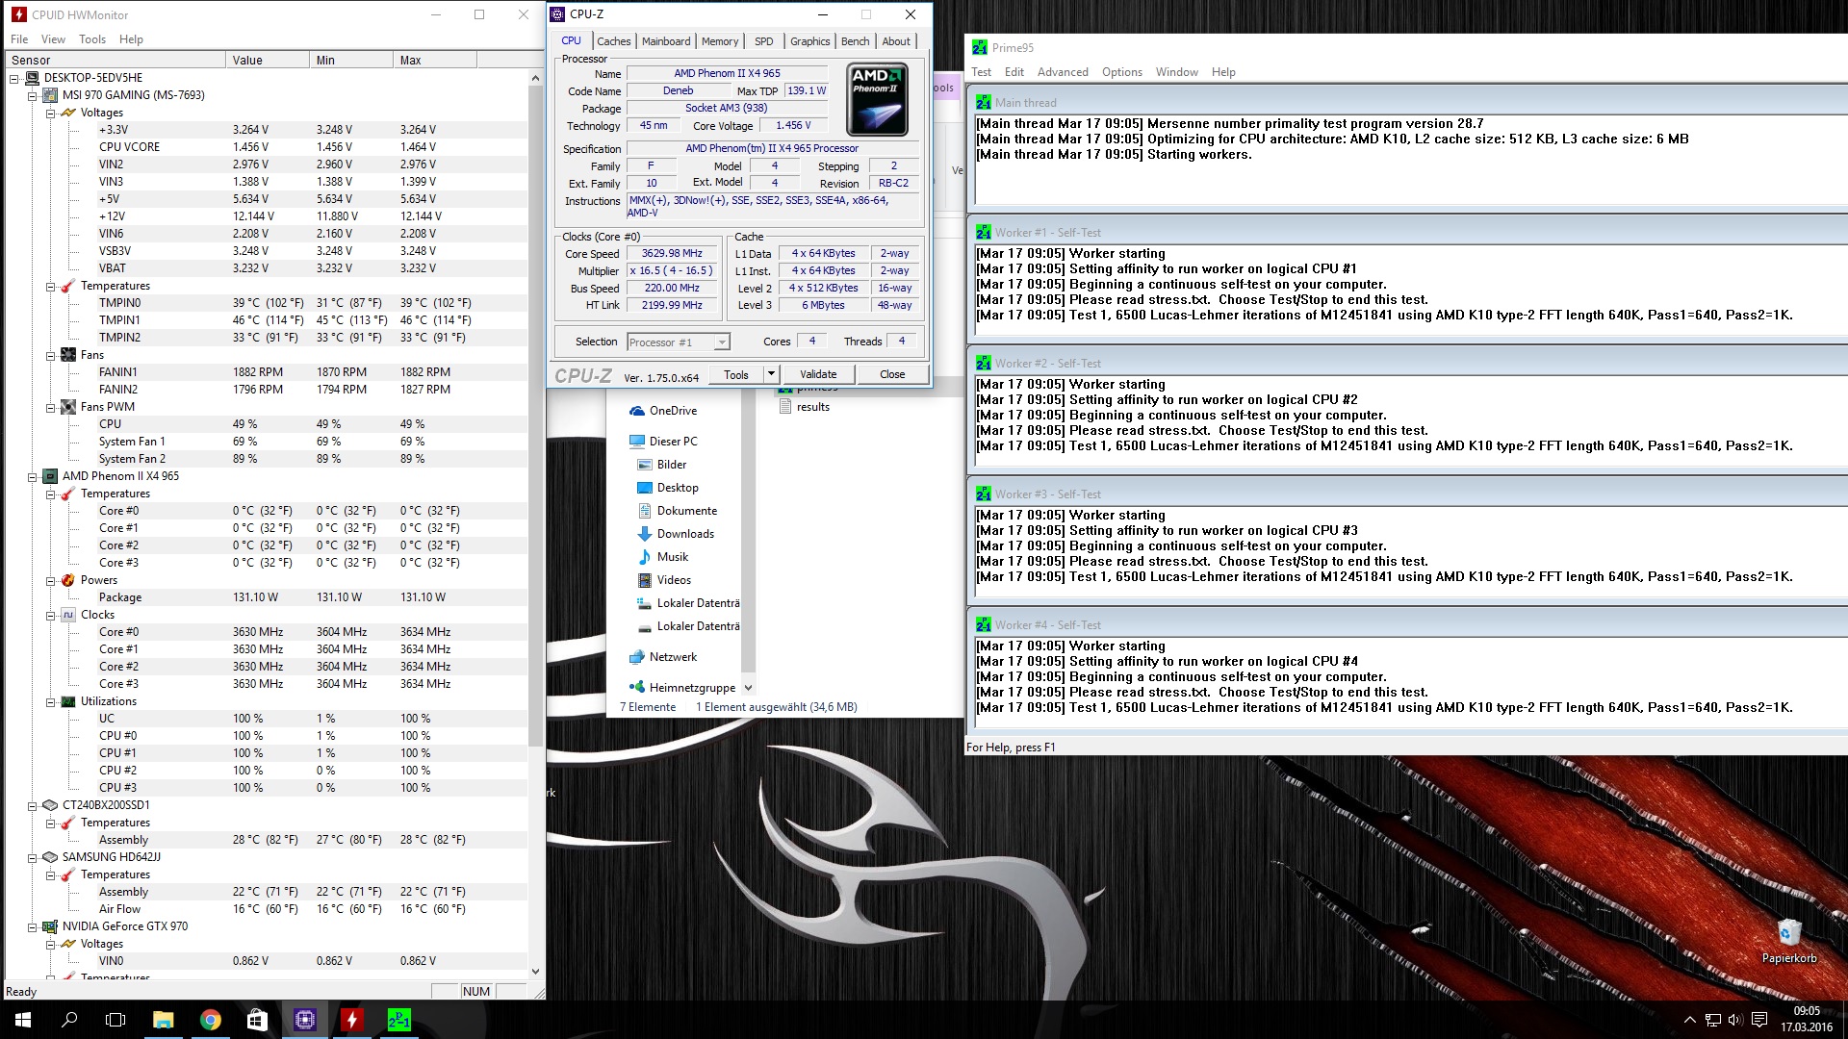The height and width of the screenshot is (1039, 1848).
Task: Show hidden tray icons chevron
Action: (x=1690, y=1020)
